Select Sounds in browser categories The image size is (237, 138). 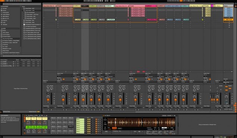5,9
